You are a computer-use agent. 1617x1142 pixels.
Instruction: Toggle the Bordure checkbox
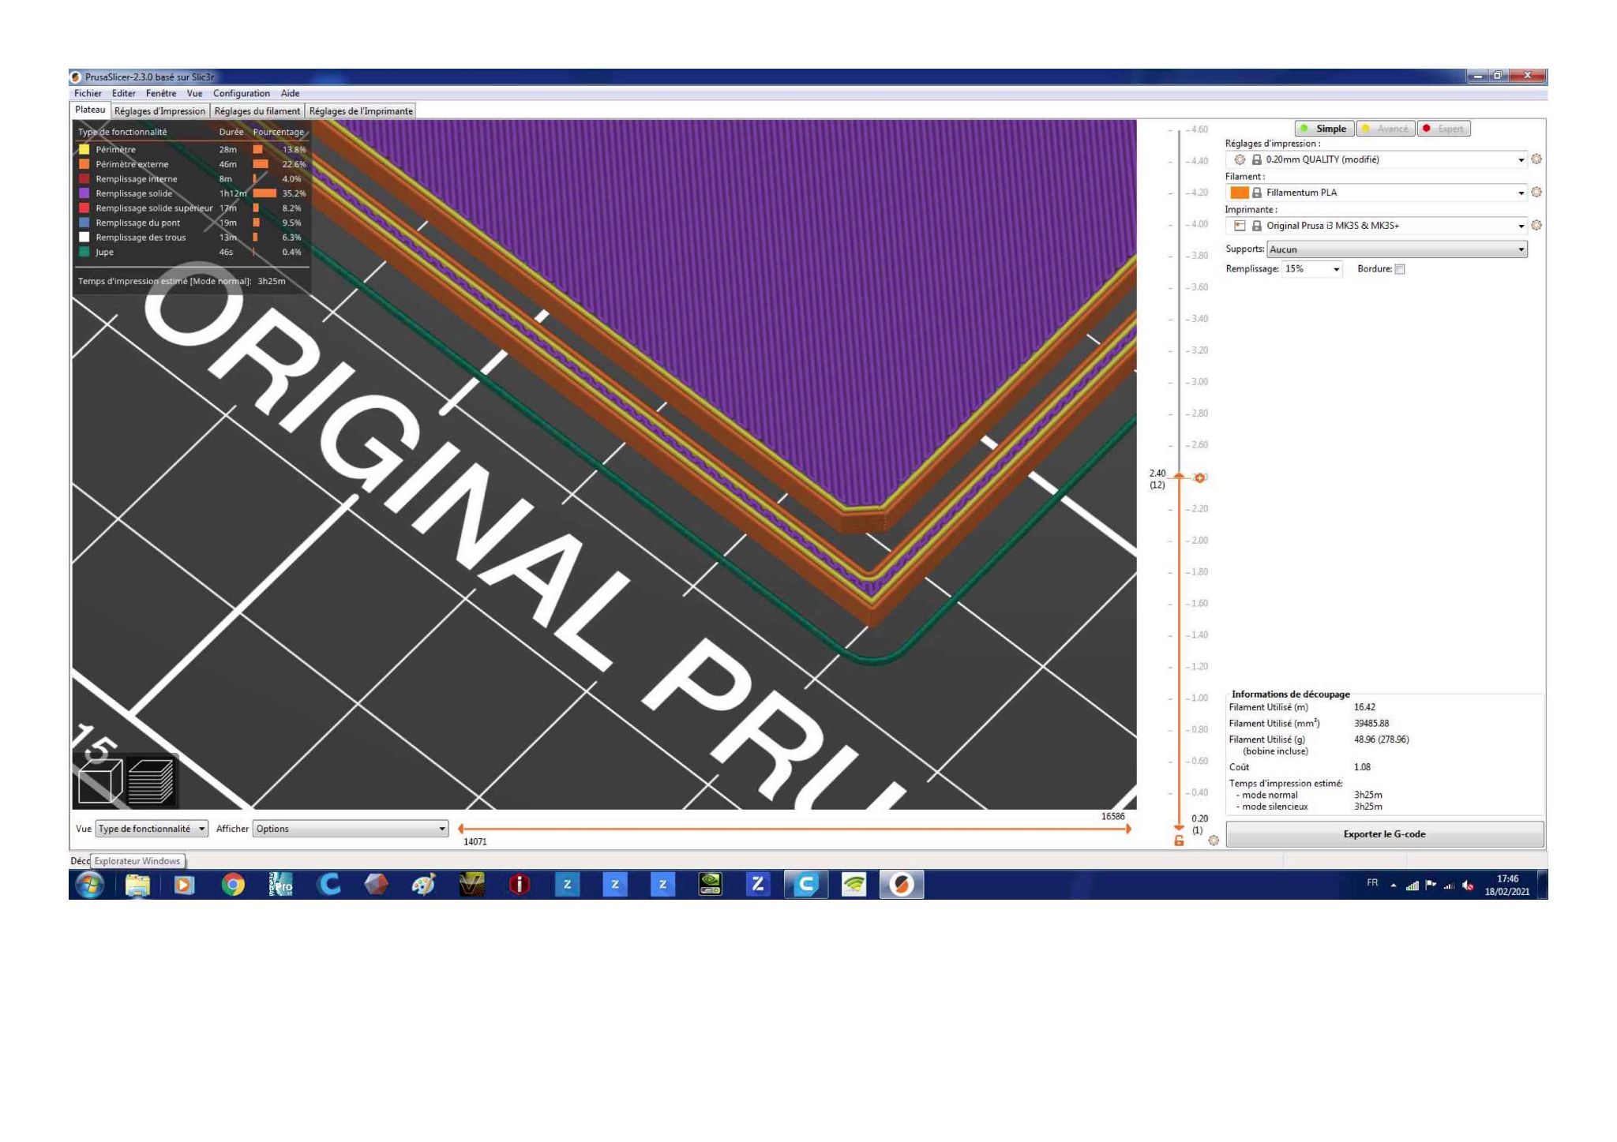(x=1400, y=269)
